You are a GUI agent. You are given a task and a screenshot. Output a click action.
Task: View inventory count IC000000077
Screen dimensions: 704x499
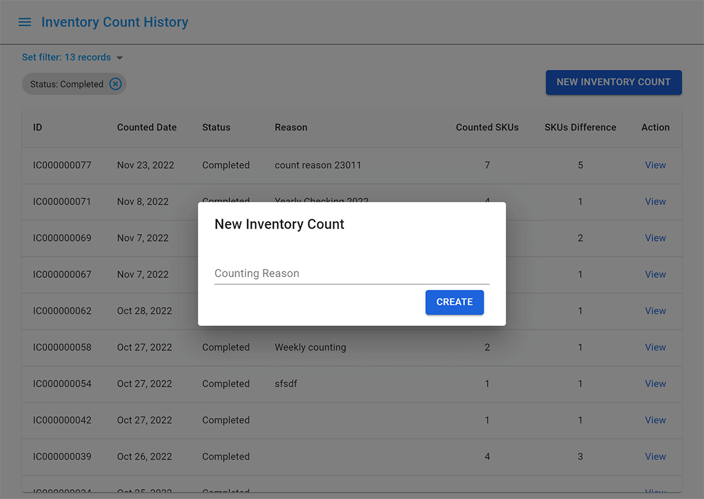click(655, 165)
